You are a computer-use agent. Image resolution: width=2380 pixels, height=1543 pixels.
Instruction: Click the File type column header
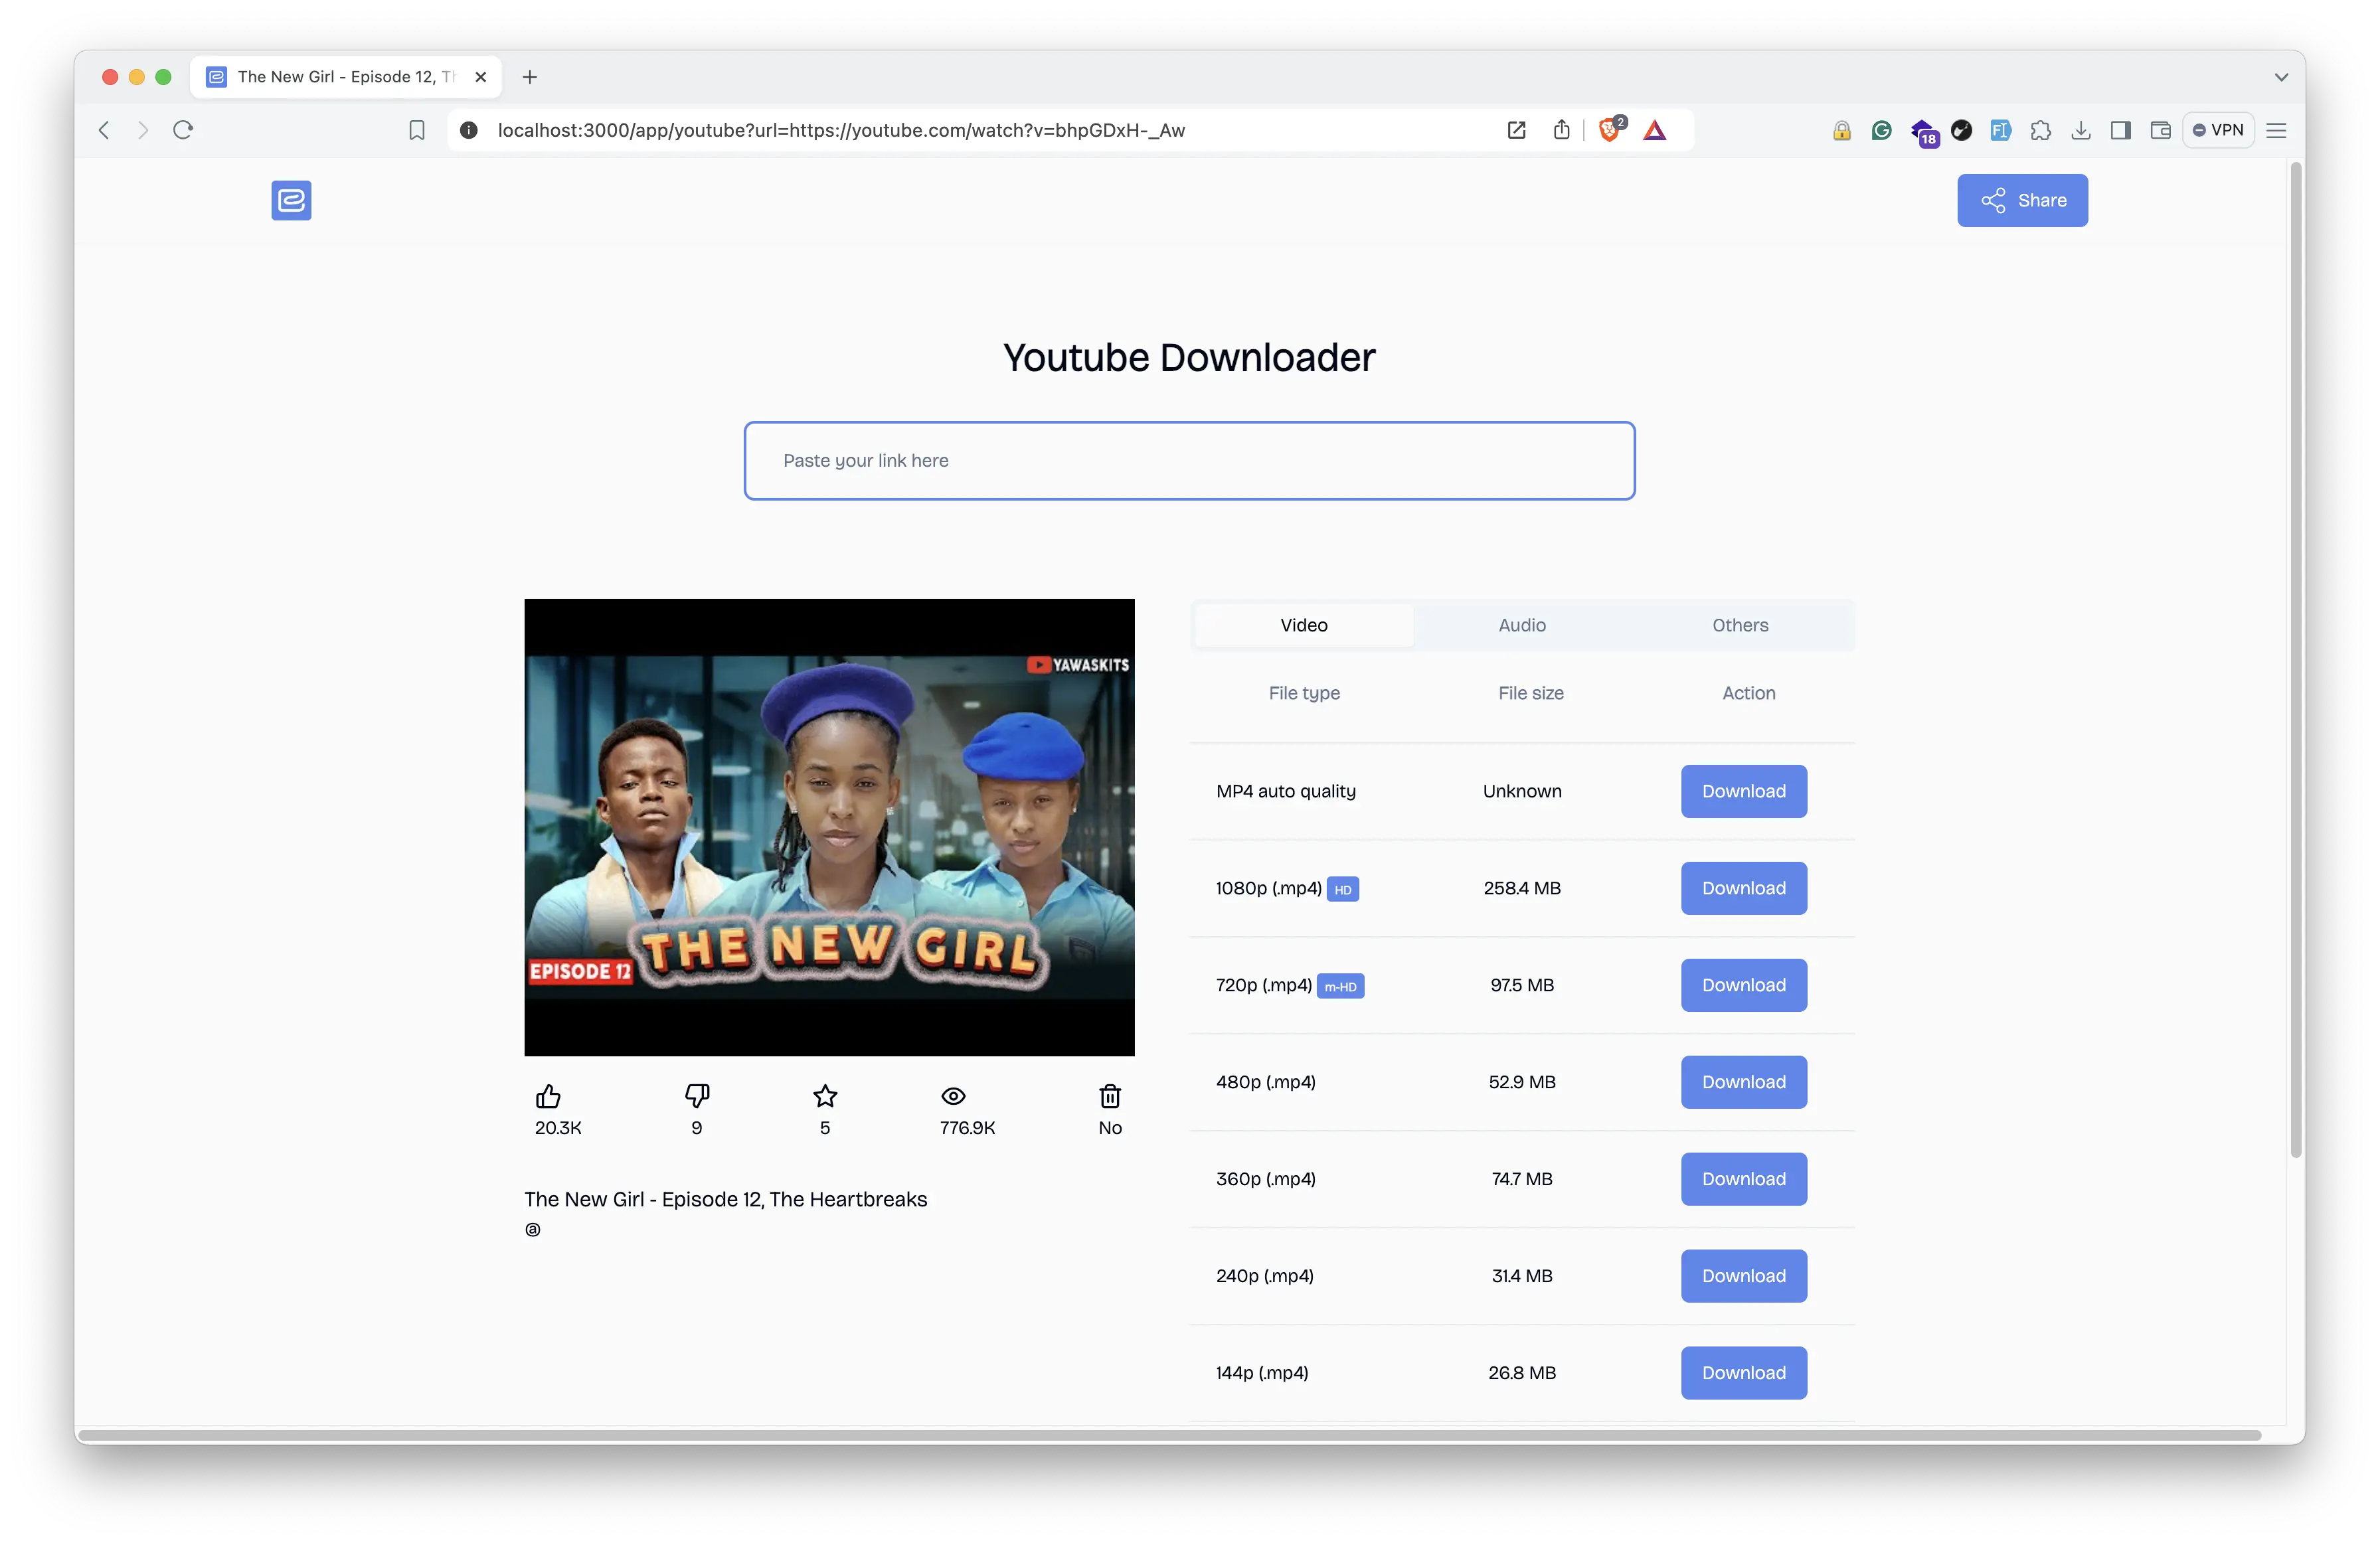[1304, 693]
